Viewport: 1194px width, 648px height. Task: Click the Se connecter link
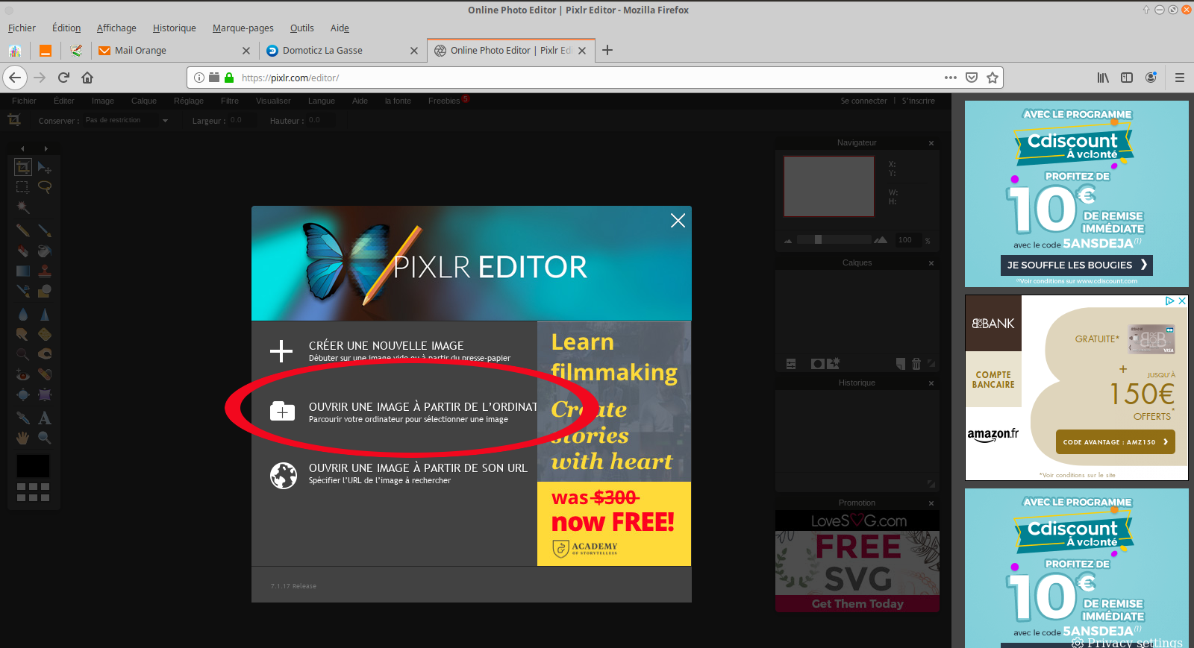[864, 101]
